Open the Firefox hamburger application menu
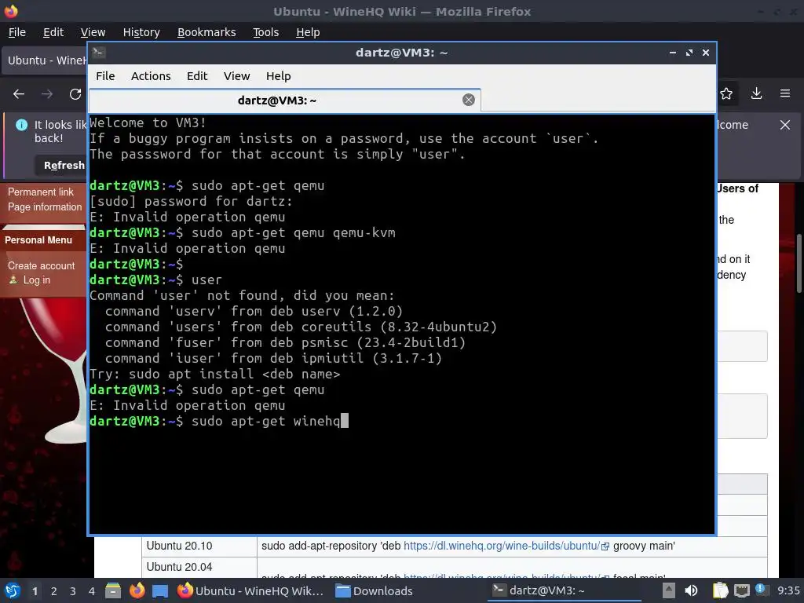This screenshot has height=603, width=804. pyautogui.click(x=785, y=93)
